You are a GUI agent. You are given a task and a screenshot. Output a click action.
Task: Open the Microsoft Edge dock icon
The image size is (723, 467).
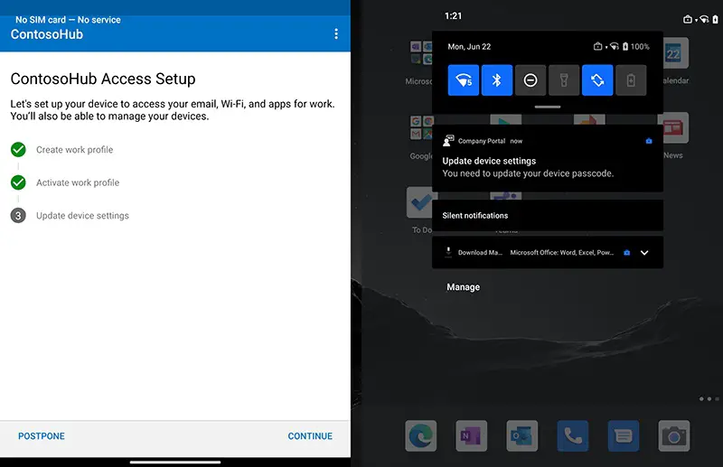(421, 435)
